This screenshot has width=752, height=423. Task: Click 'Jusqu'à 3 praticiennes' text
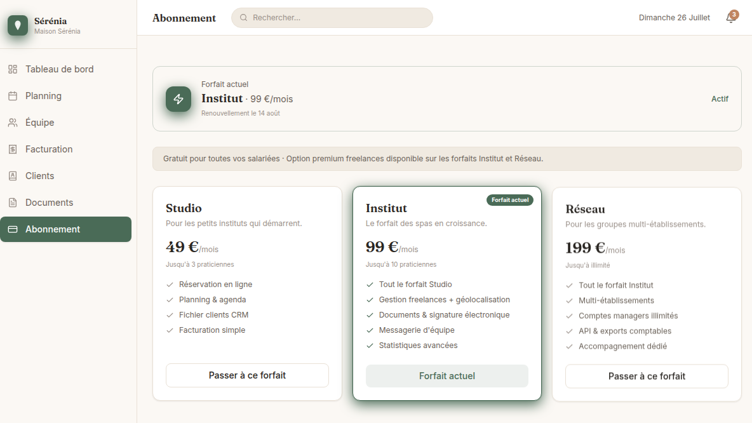coord(200,264)
